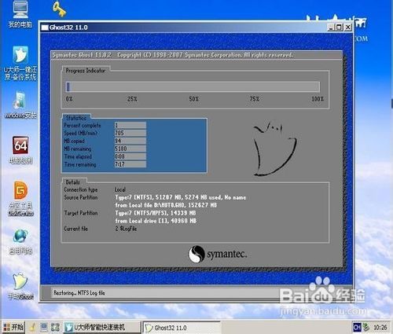393x334 pixels.
Task: Open the DiskGenius 分区工具 icon
Action: tap(20, 198)
